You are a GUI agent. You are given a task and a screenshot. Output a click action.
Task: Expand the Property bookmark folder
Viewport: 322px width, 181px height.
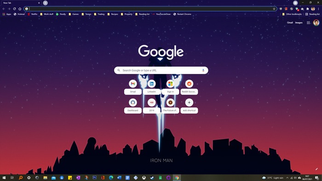(126, 14)
